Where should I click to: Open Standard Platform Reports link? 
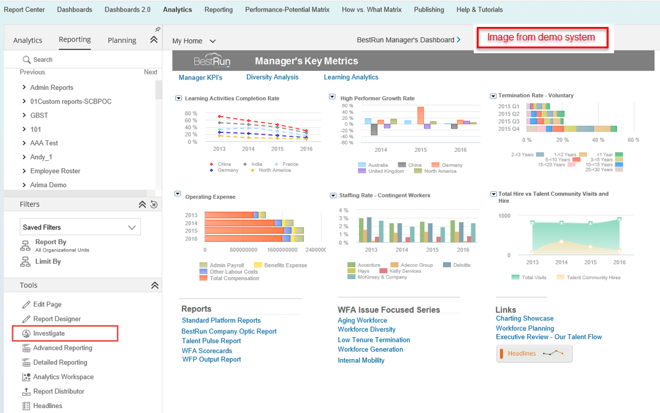(x=221, y=321)
